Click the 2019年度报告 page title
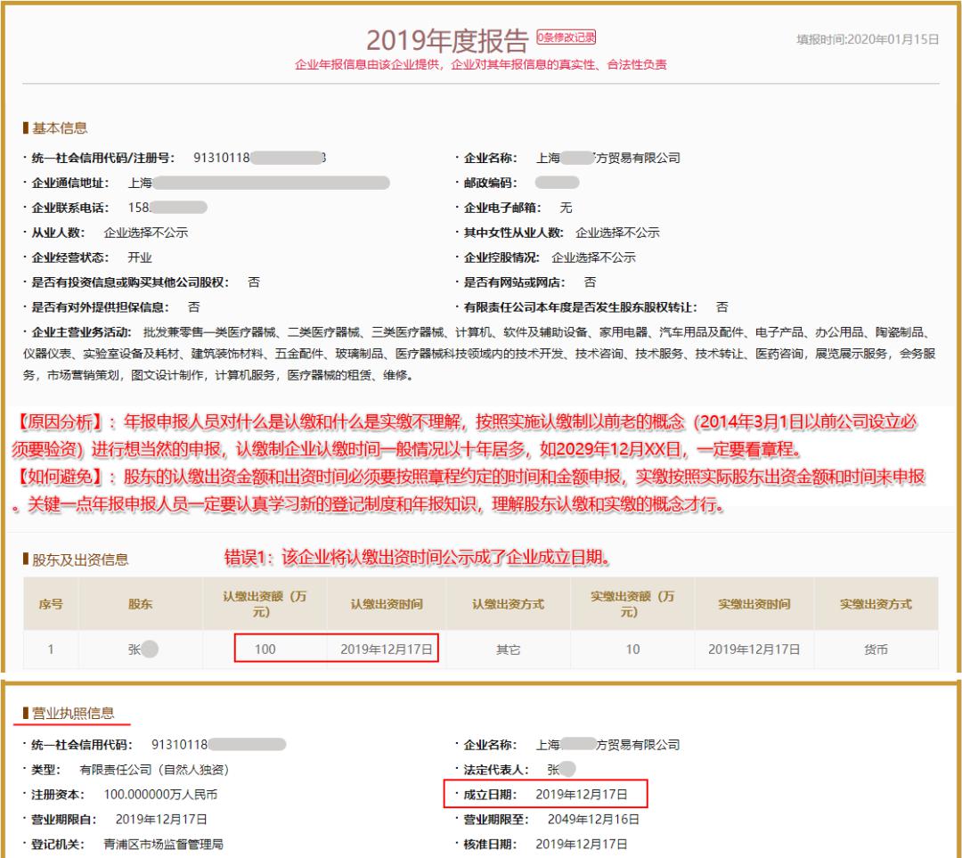Image resolution: width=962 pixels, height=858 pixels. 447,40
